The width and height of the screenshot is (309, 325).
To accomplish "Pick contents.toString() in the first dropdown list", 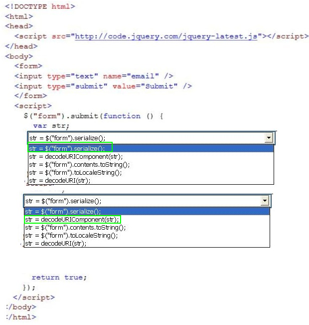I will point(79,164).
